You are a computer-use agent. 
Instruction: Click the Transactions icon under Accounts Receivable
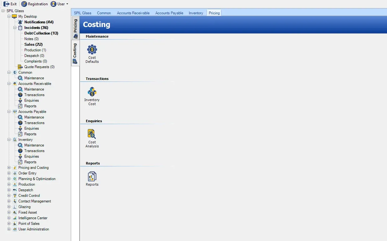click(x=20, y=95)
